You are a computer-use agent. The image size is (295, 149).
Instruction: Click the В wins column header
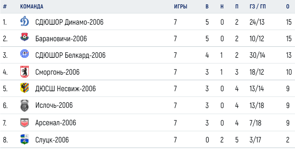tap(207, 7)
